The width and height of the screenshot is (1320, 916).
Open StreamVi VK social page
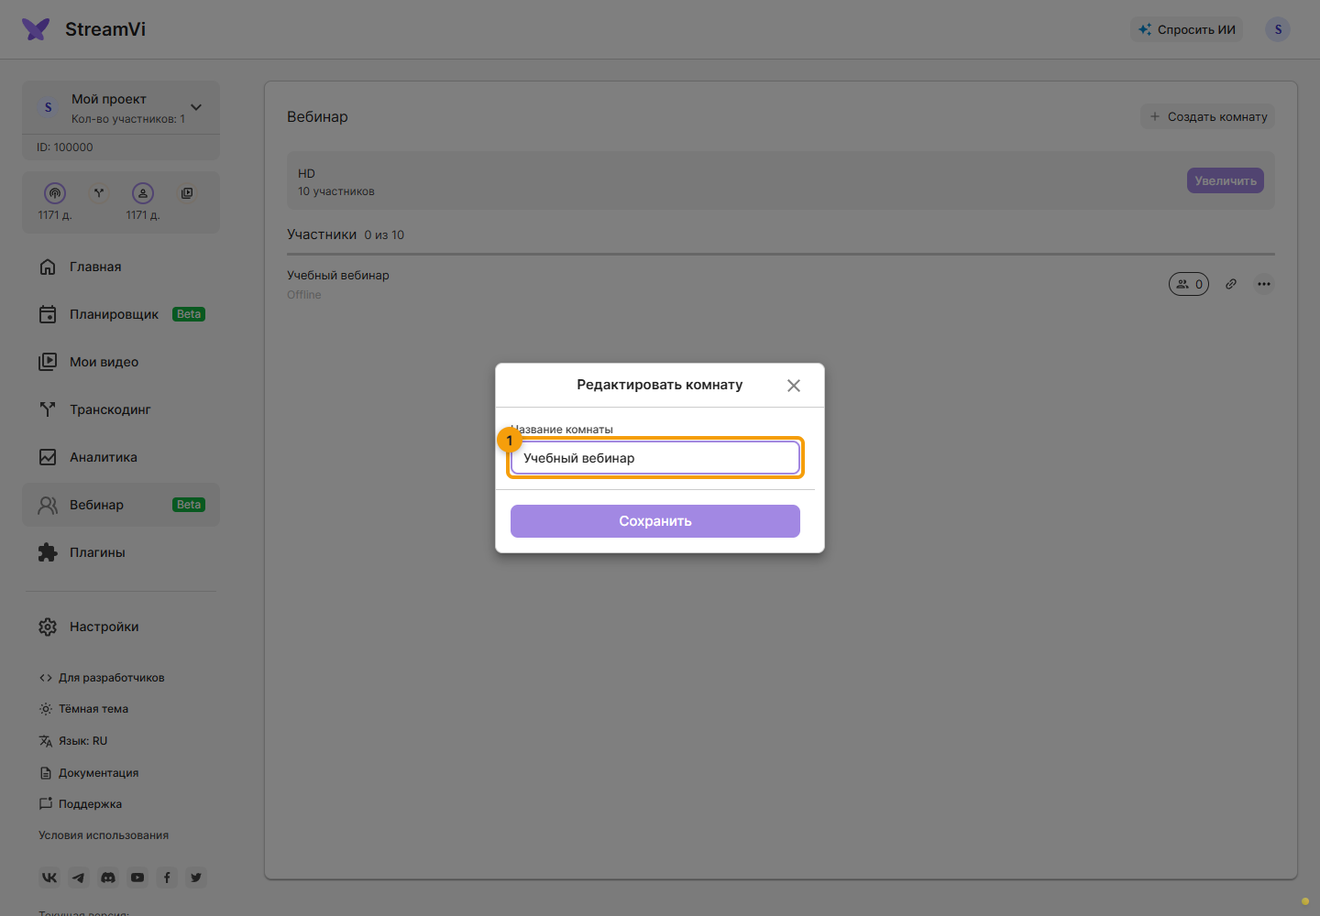(x=49, y=878)
